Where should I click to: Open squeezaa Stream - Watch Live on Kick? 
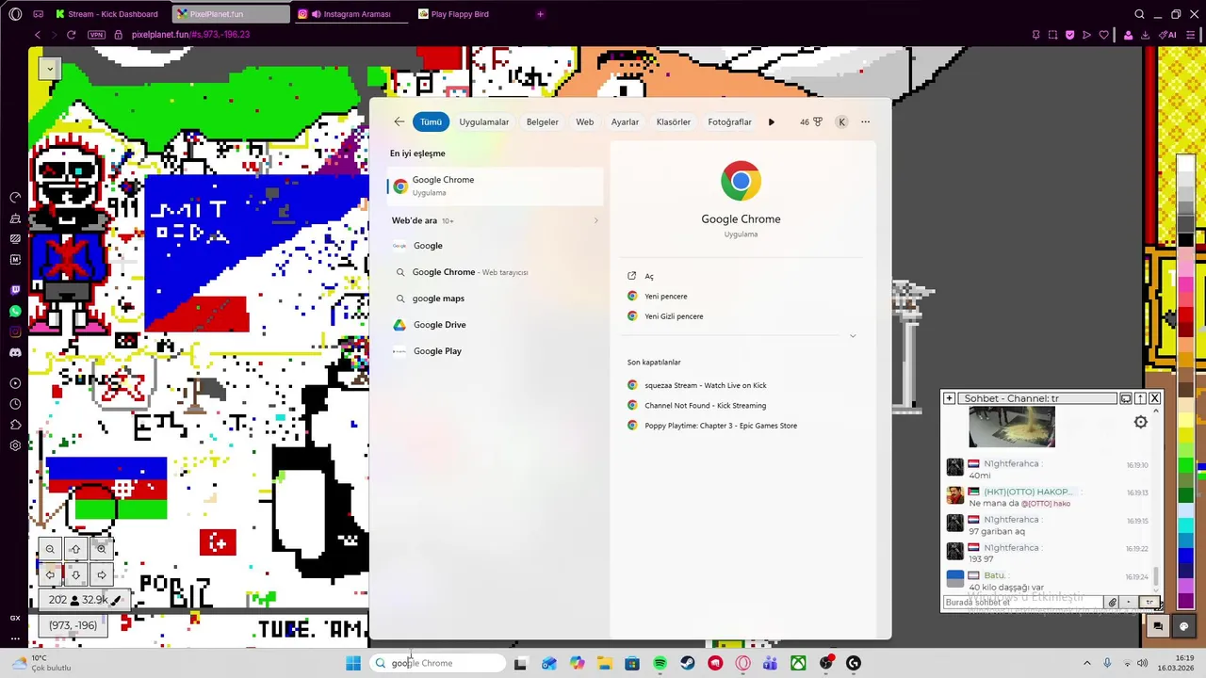pos(706,385)
